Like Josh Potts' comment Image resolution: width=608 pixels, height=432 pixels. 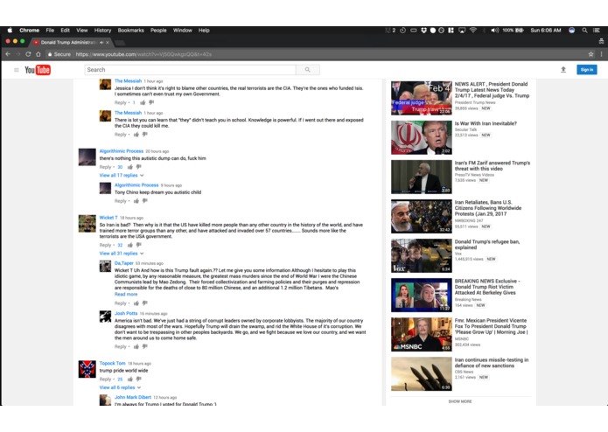pyautogui.click(x=136, y=347)
